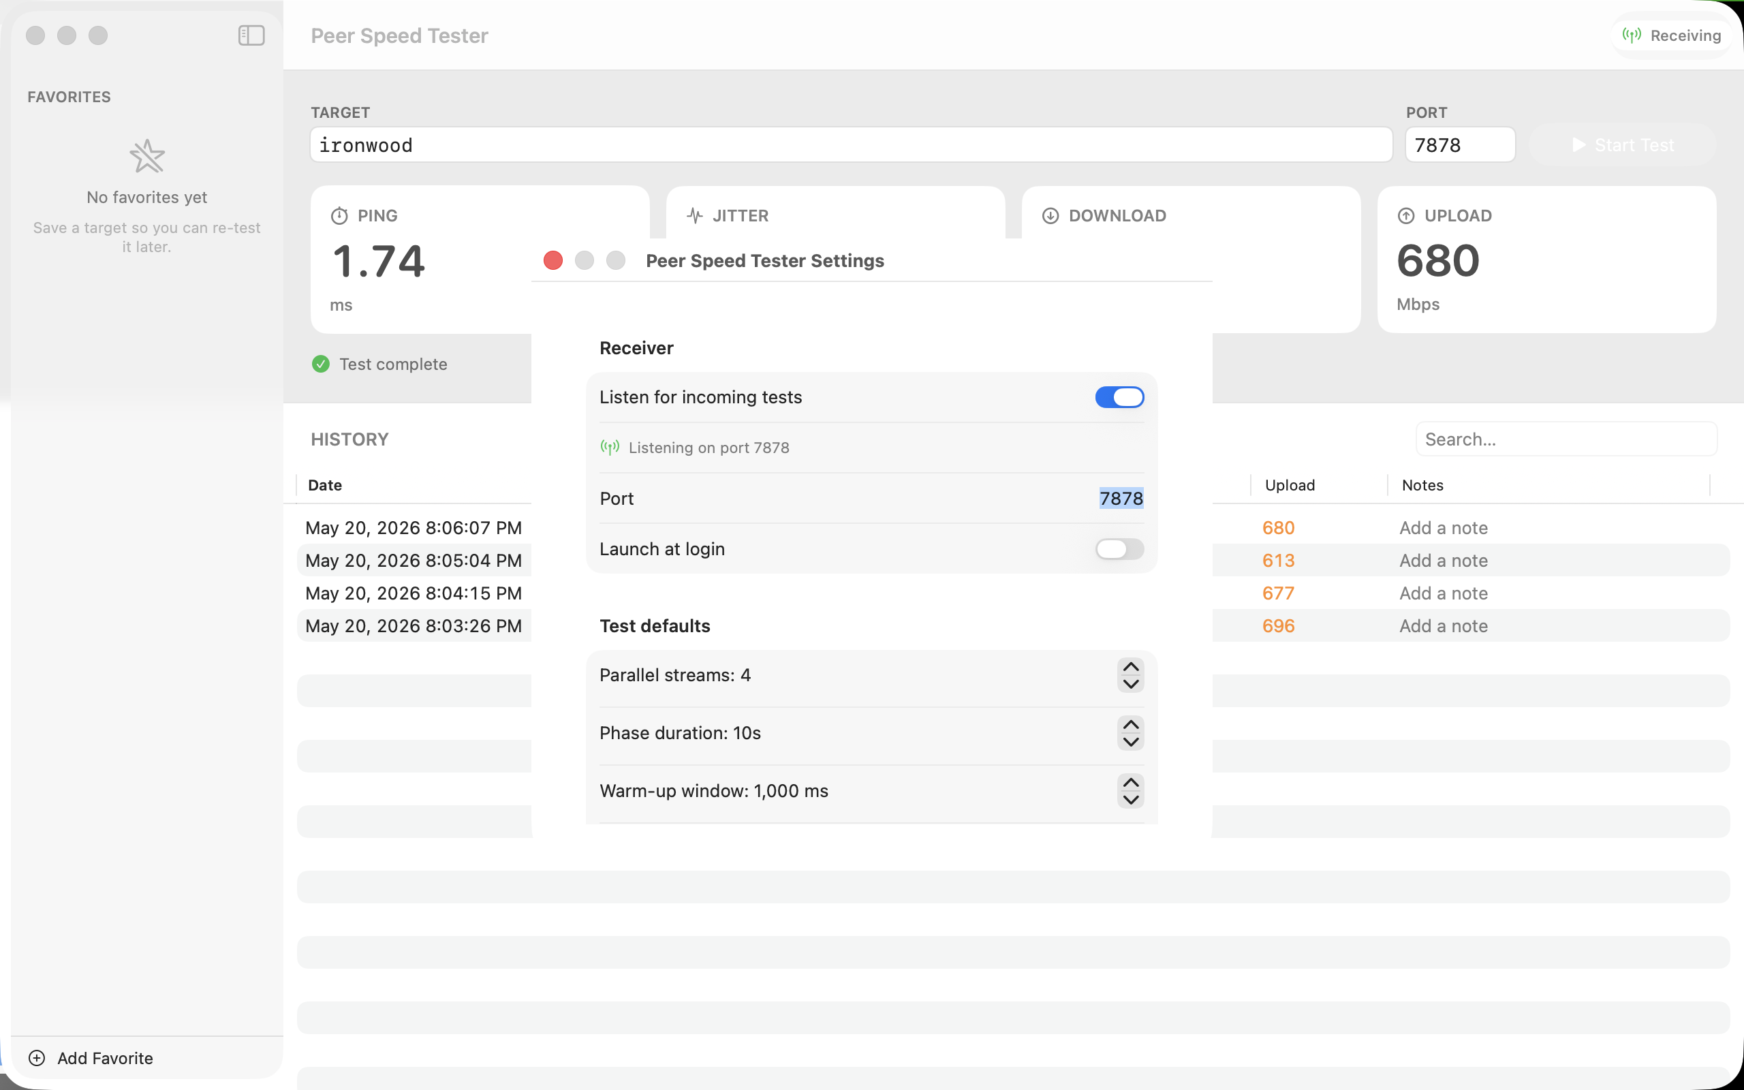Close the Peer Speed Tester Settings window
This screenshot has height=1090, width=1744.
pyautogui.click(x=552, y=260)
